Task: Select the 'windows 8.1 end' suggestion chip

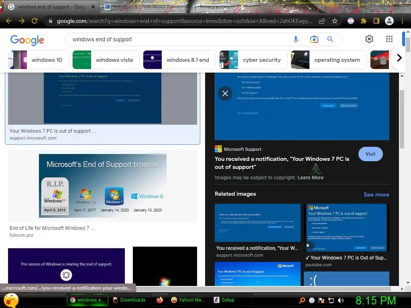Action: click(x=179, y=60)
